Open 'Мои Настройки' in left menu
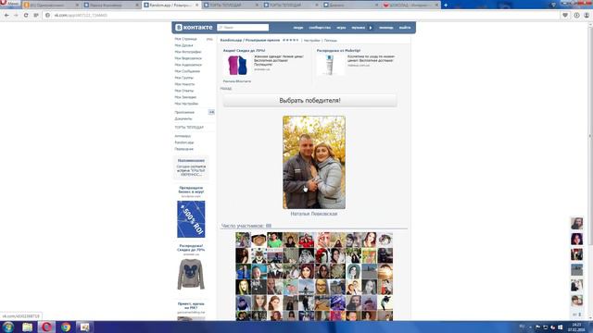Viewport: 593px width, 333px height. [x=186, y=104]
